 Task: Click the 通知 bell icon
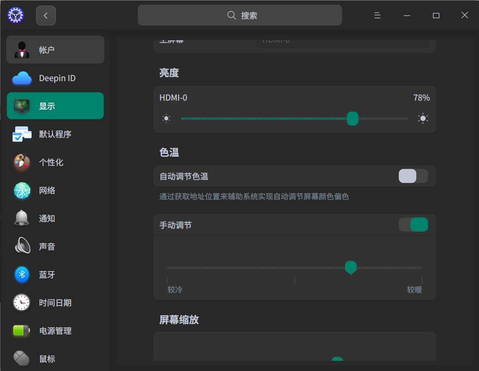tap(22, 218)
